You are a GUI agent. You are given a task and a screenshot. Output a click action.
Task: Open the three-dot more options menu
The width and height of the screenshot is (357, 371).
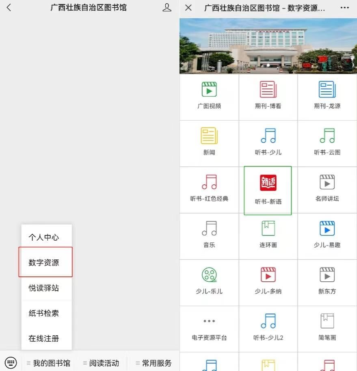coord(345,8)
